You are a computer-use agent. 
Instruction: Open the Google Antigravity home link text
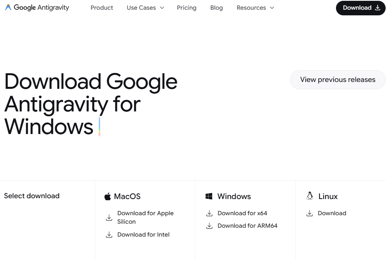42,8
